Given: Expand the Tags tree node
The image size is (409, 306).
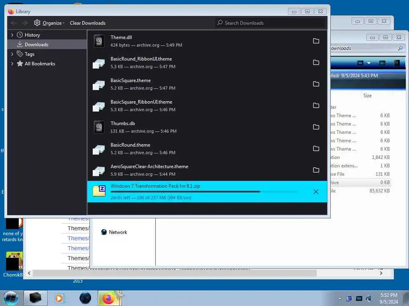Looking at the screenshot, I should (12, 54).
